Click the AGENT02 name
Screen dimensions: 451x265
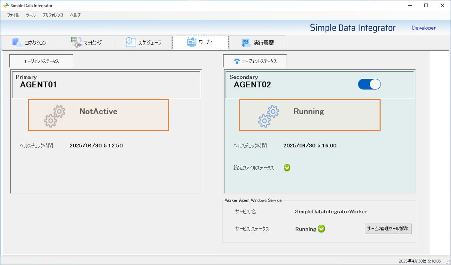pyautogui.click(x=252, y=85)
